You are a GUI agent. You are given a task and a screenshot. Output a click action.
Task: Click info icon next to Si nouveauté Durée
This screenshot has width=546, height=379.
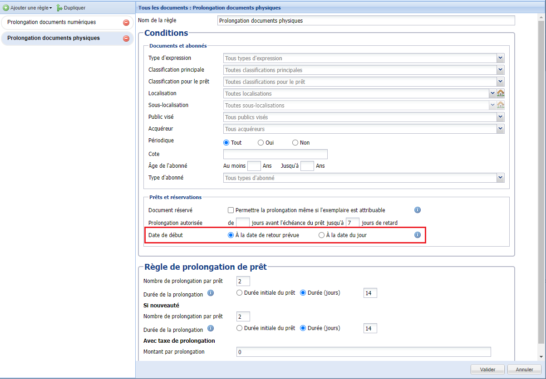(211, 328)
